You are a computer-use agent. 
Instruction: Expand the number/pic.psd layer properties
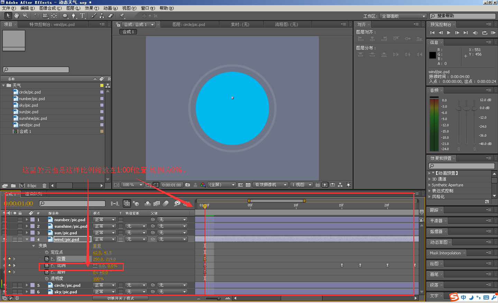point(27,220)
